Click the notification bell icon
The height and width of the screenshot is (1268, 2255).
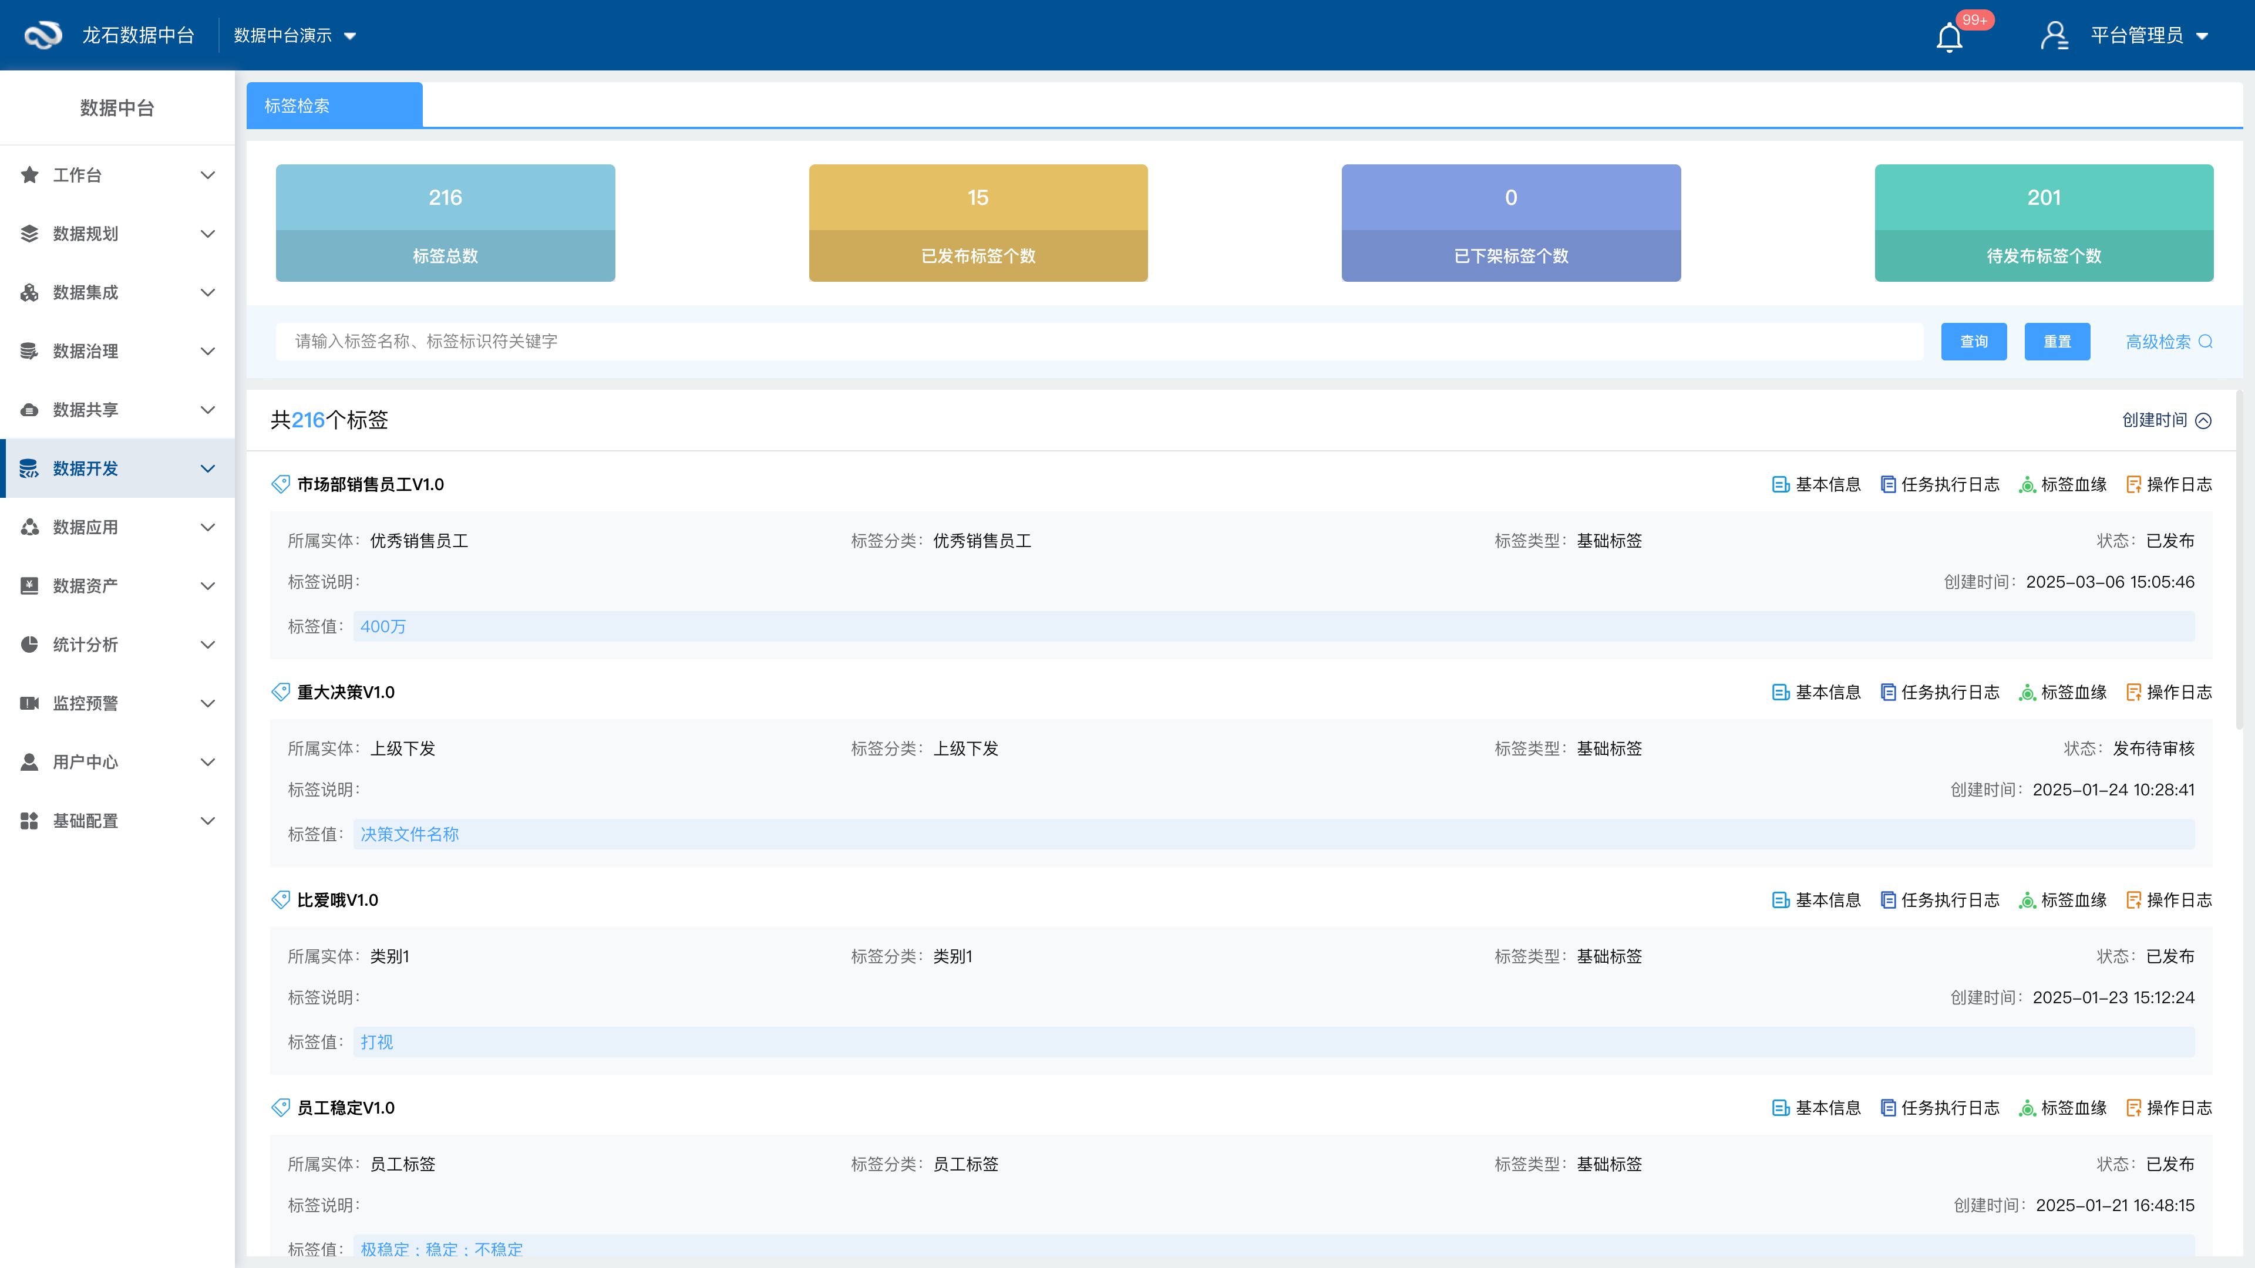(1948, 38)
